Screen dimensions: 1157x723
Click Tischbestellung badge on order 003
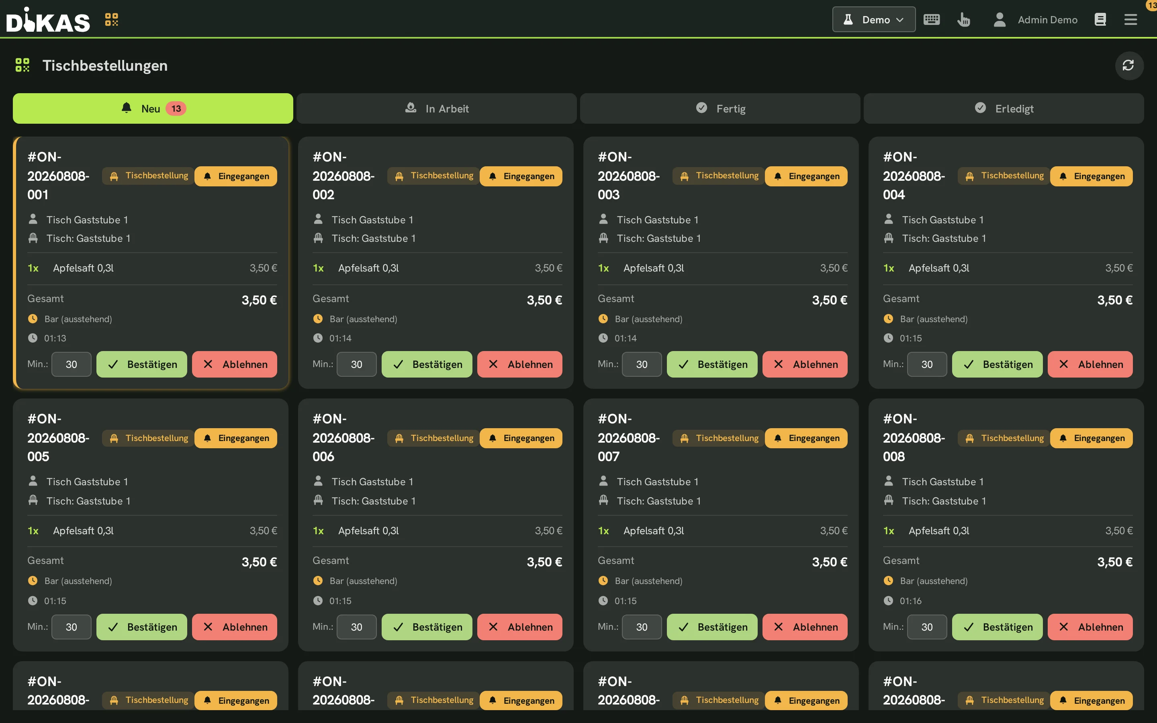point(719,176)
